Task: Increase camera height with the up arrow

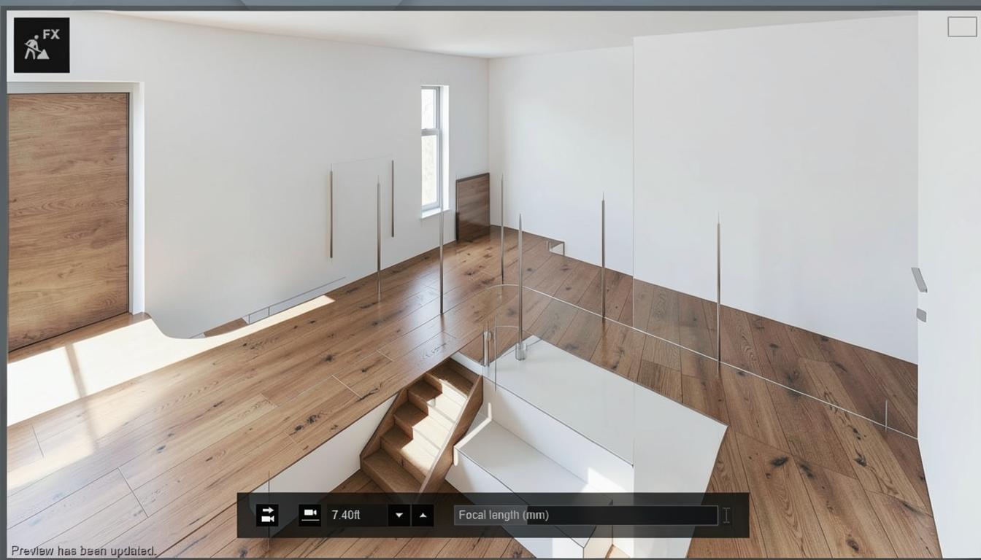Action: point(423,515)
